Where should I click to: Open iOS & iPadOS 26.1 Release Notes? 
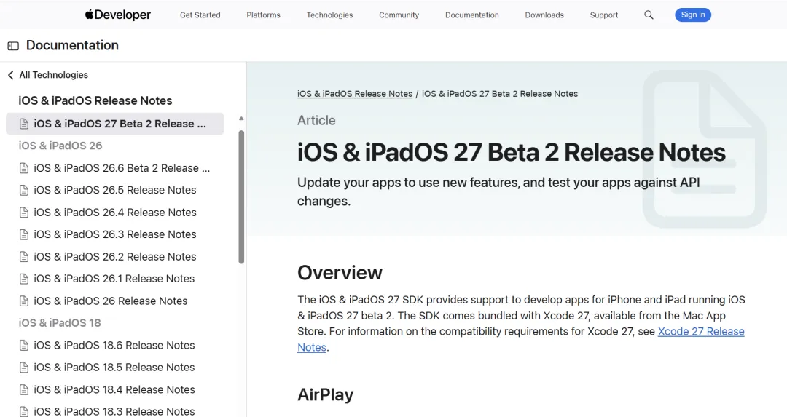click(114, 279)
